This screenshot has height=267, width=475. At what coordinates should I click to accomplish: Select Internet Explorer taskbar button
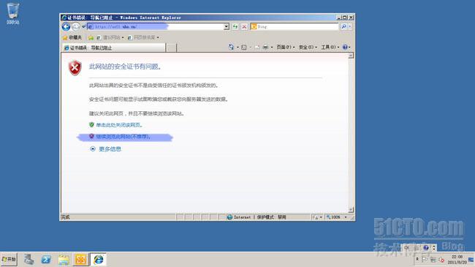coord(99,260)
